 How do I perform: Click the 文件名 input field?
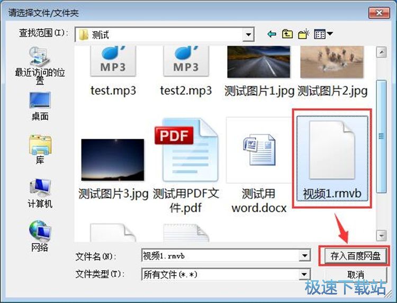coord(220,256)
